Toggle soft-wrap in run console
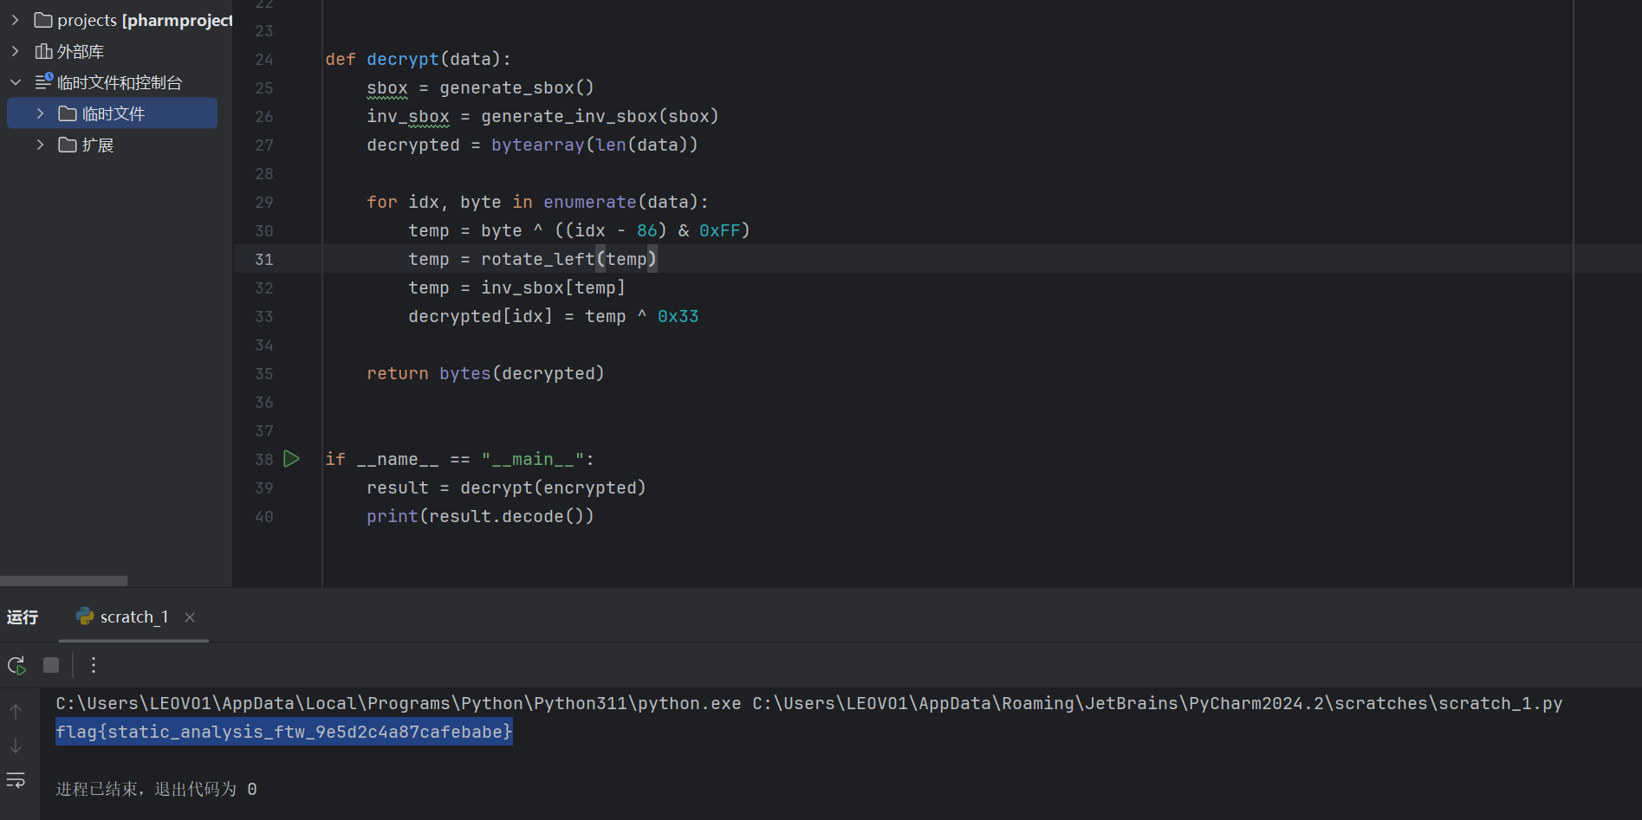This screenshot has height=820, width=1642. click(16, 780)
